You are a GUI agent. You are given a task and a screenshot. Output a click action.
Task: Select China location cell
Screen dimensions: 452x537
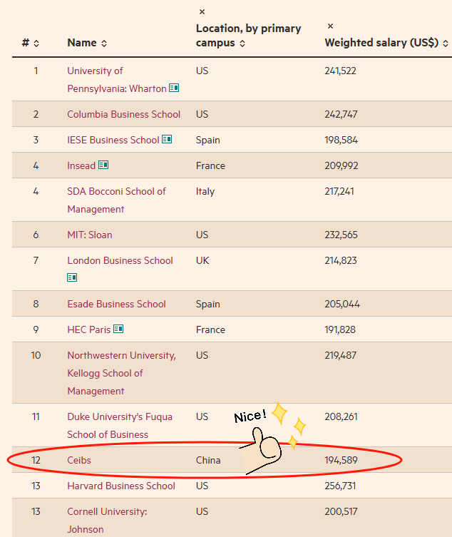[x=208, y=460]
